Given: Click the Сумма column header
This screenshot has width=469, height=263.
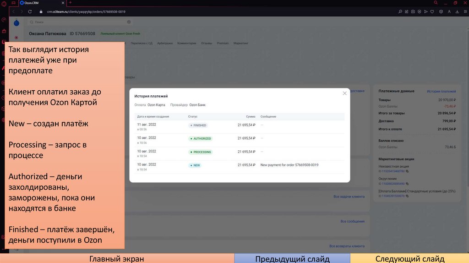Looking at the screenshot, I should click(251, 117).
